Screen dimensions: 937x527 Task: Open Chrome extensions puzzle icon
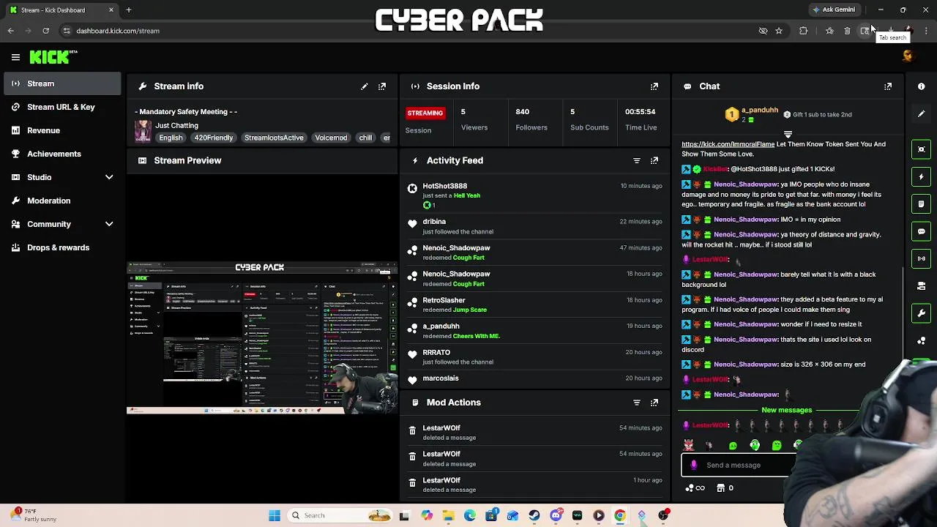804,31
